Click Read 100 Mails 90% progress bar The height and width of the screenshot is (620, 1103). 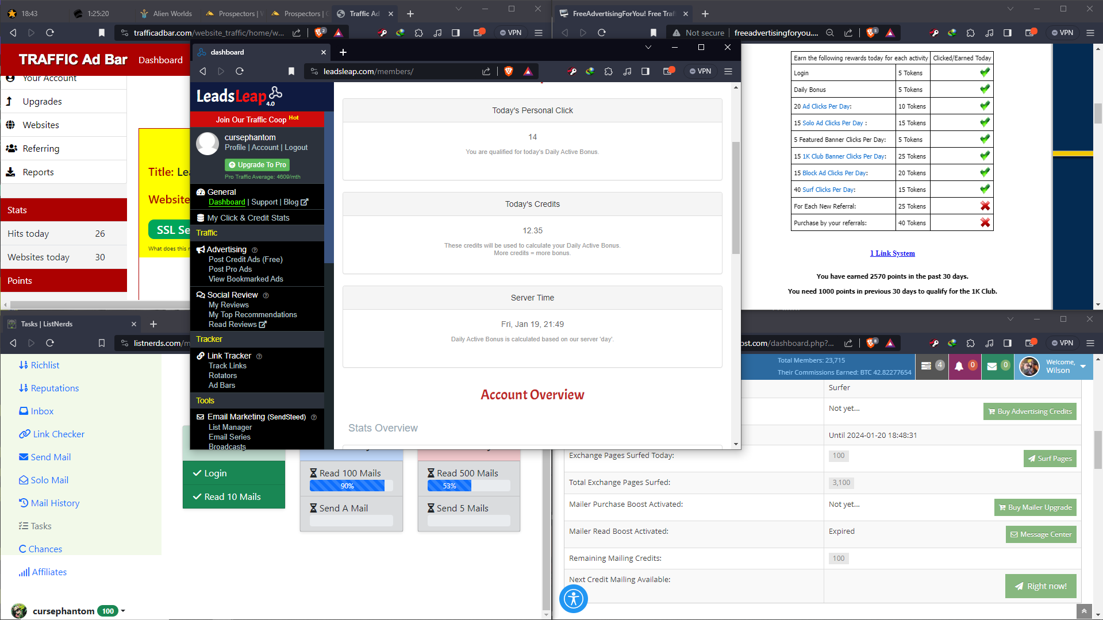351,486
